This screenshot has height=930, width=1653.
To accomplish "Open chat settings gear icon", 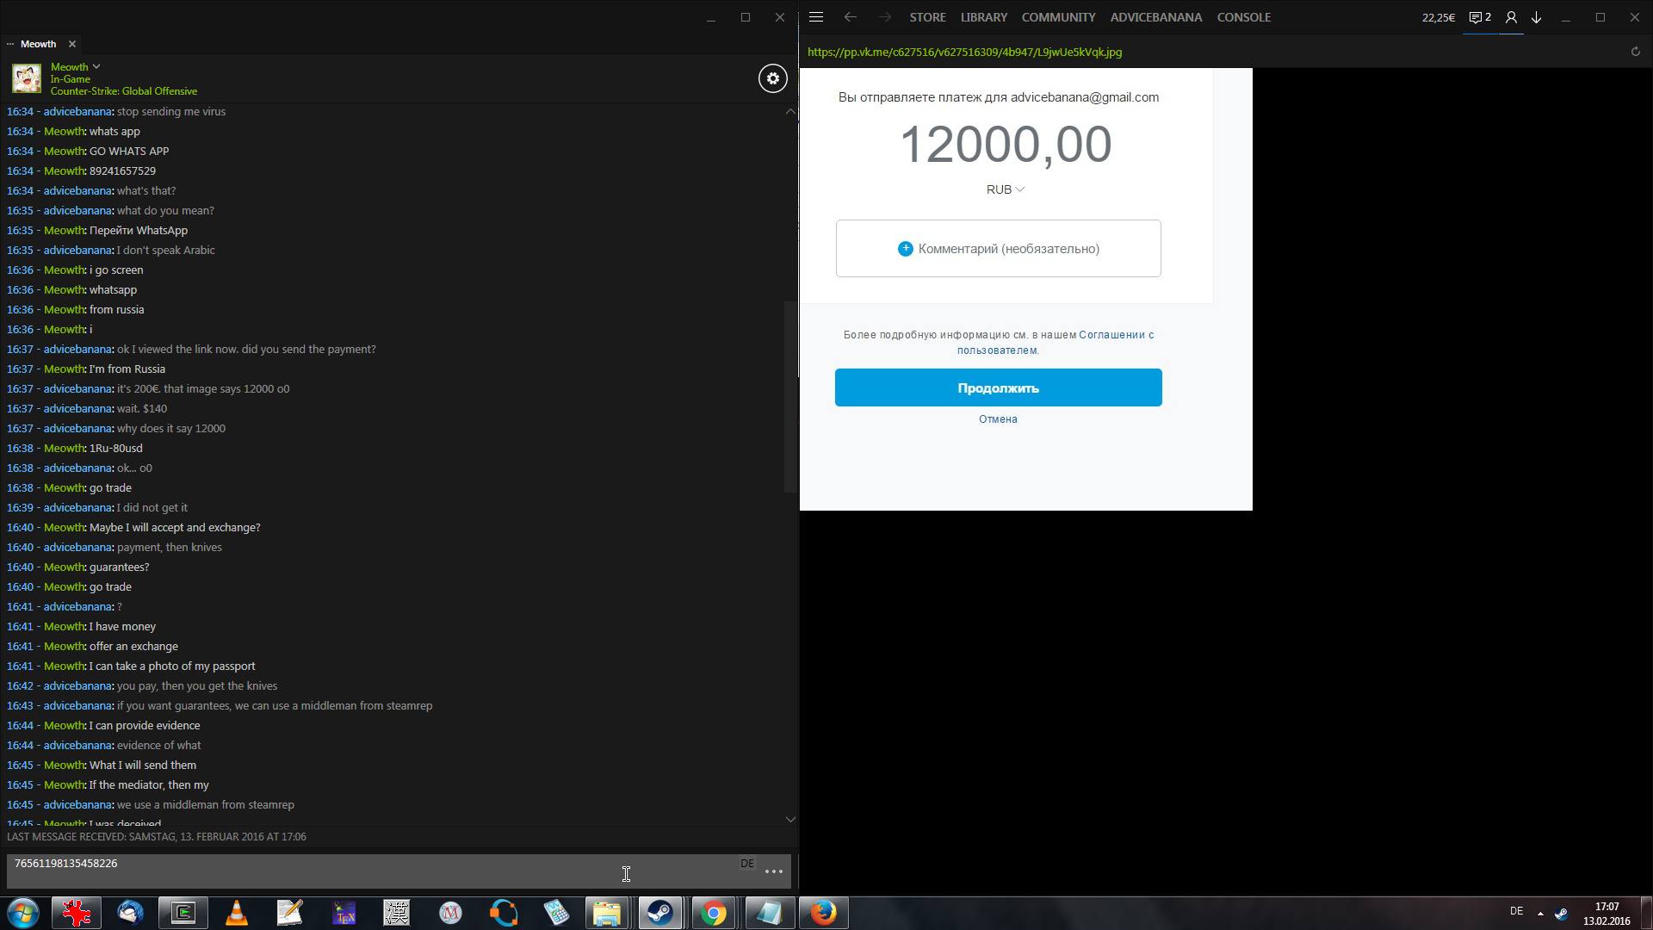I will click(x=772, y=78).
